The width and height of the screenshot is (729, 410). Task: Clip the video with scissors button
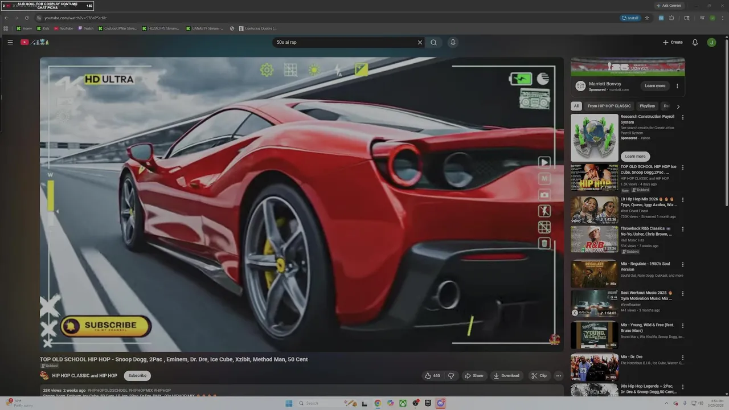pos(539,376)
